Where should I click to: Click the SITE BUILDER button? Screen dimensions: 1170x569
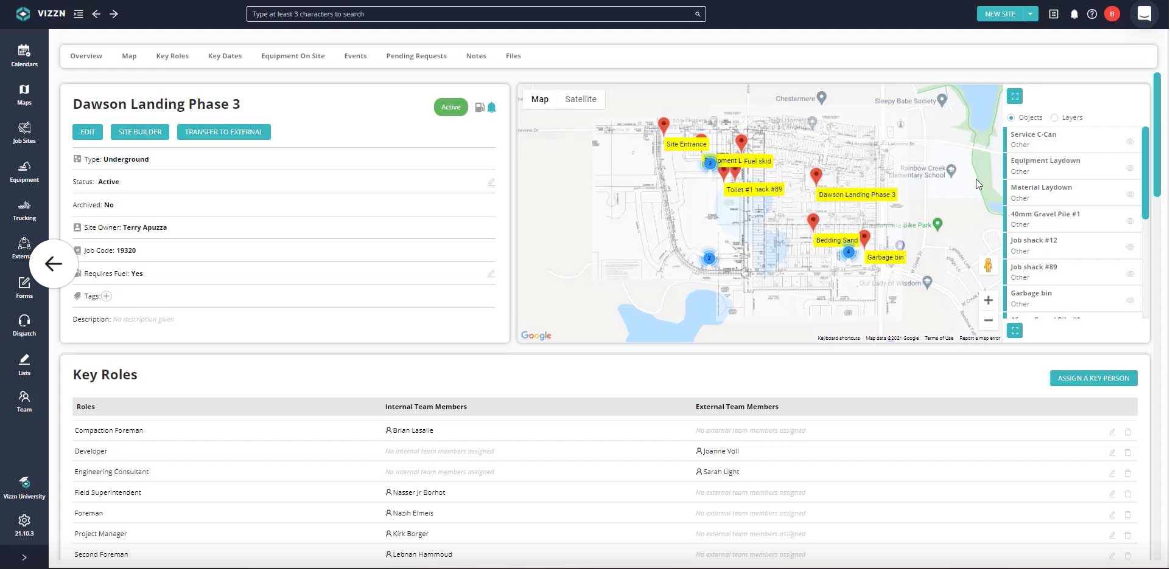[139, 131]
